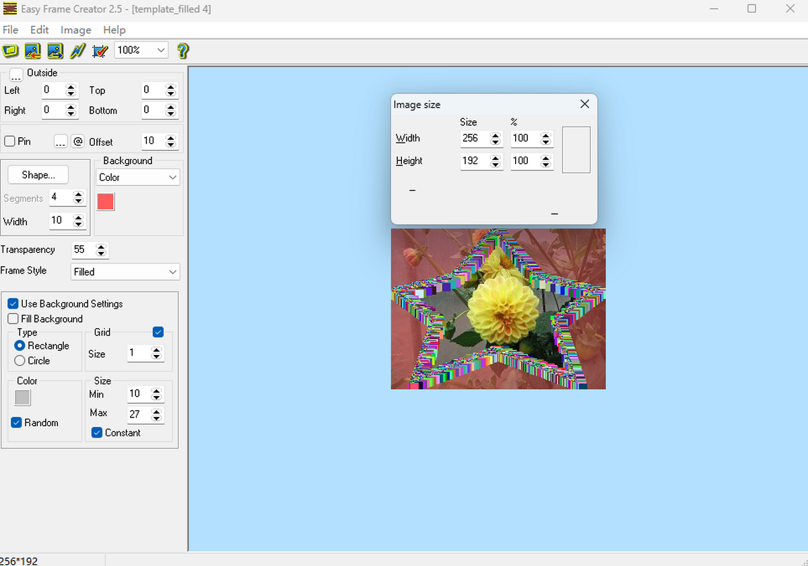This screenshot has height=566, width=808.
Task: Click the Image size dialog title
Action: pyautogui.click(x=417, y=104)
